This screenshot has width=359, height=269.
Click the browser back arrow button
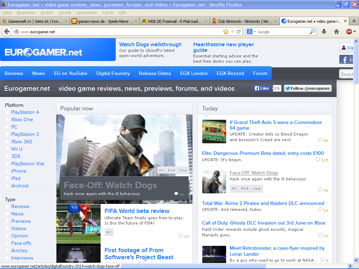(x=7, y=32)
